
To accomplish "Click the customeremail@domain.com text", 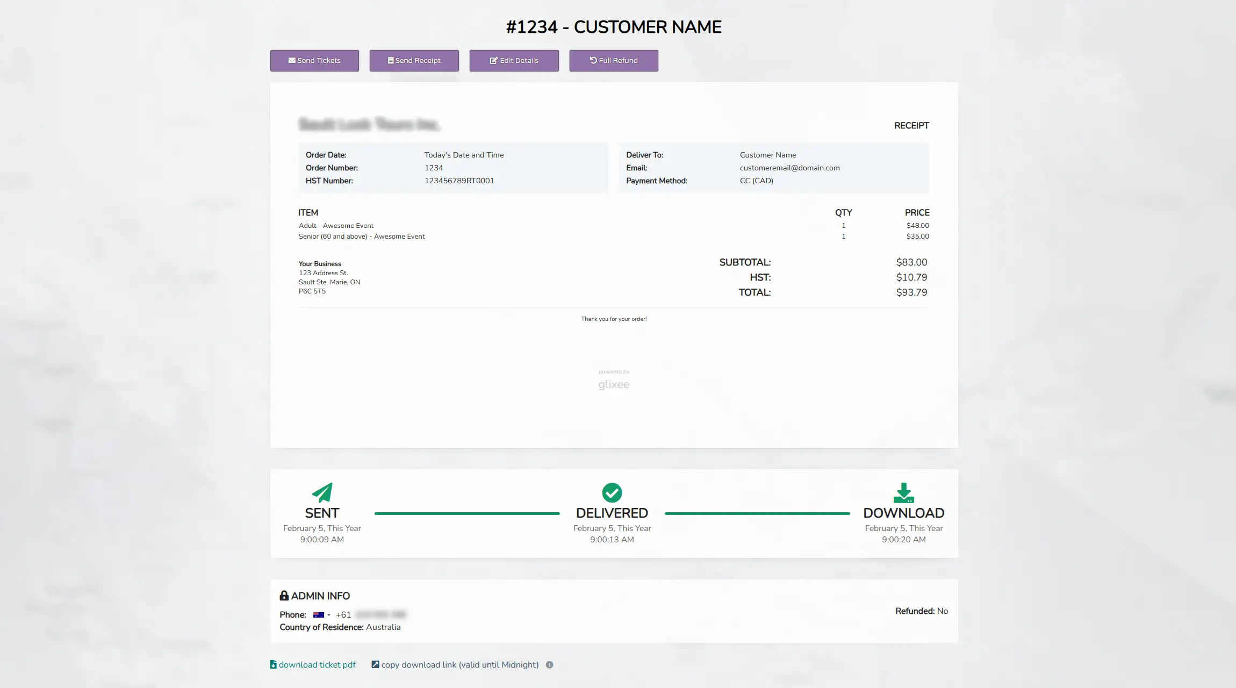I will 790,168.
